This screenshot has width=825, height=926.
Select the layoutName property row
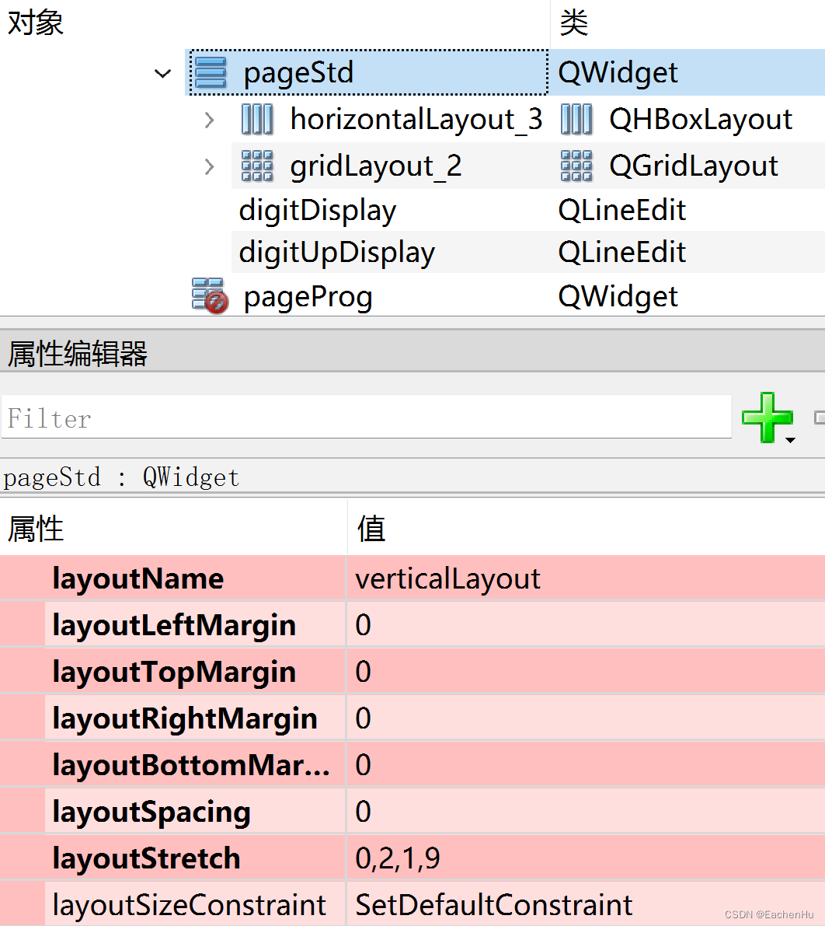coord(137,578)
